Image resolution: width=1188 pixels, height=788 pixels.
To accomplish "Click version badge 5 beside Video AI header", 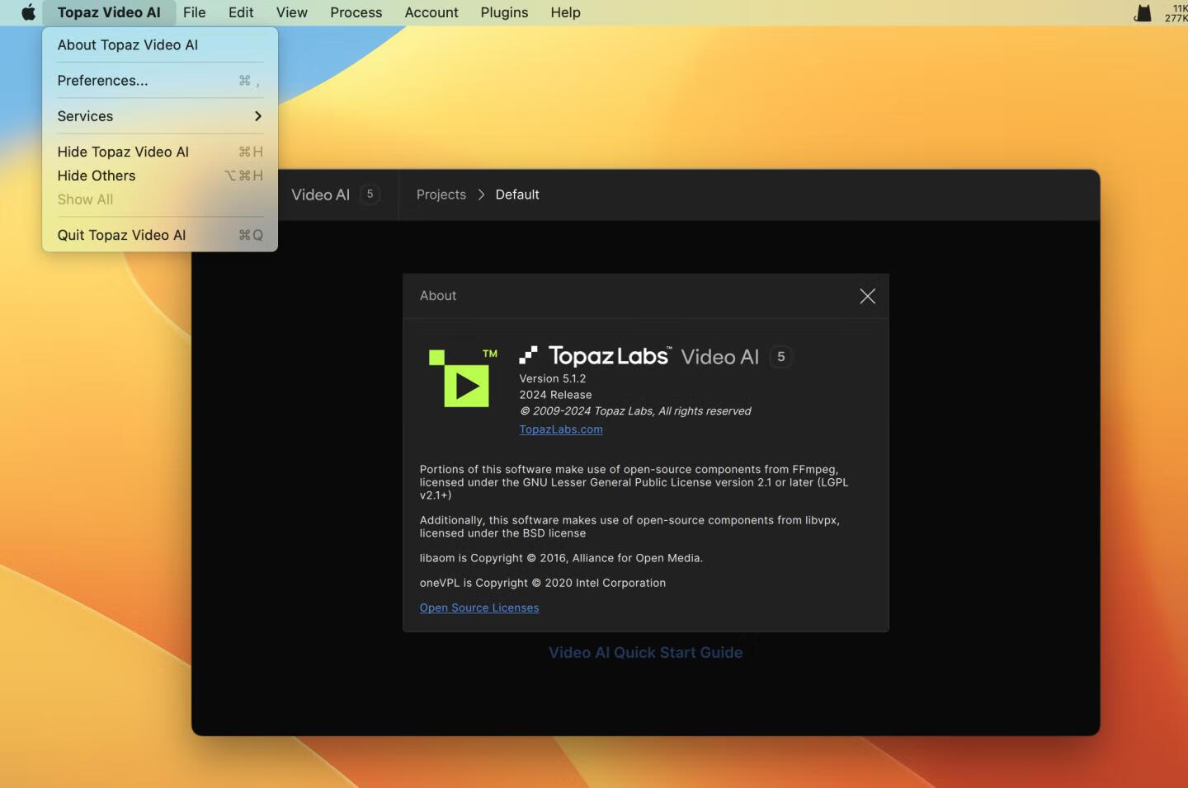I will pos(370,195).
